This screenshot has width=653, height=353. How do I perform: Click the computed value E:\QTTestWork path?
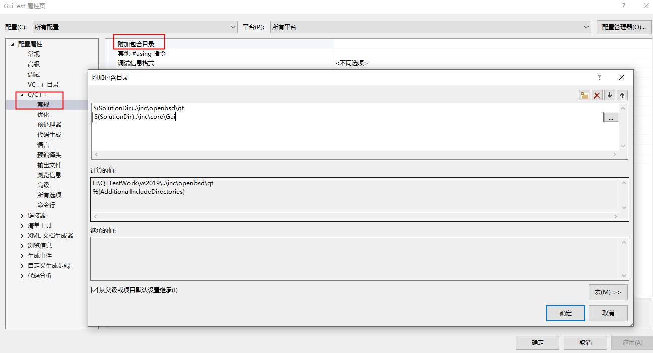(153, 184)
